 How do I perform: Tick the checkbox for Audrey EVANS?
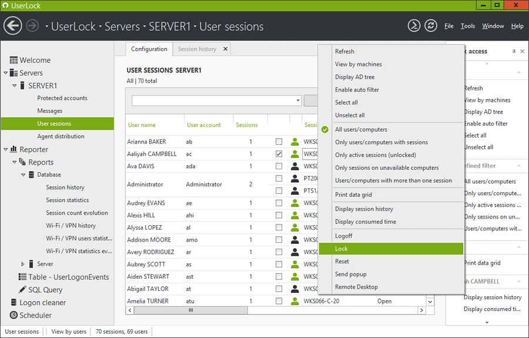point(279,203)
